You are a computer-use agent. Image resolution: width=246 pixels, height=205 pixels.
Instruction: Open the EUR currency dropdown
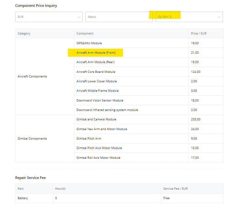tap(49, 17)
